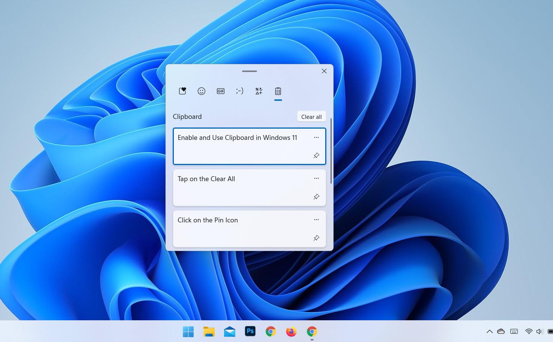Launch Photoshop from the taskbar

tap(250, 331)
